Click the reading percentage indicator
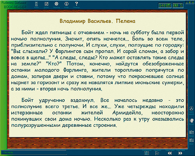This screenshot has width=195, height=156. pyautogui.click(x=178, y=5)
